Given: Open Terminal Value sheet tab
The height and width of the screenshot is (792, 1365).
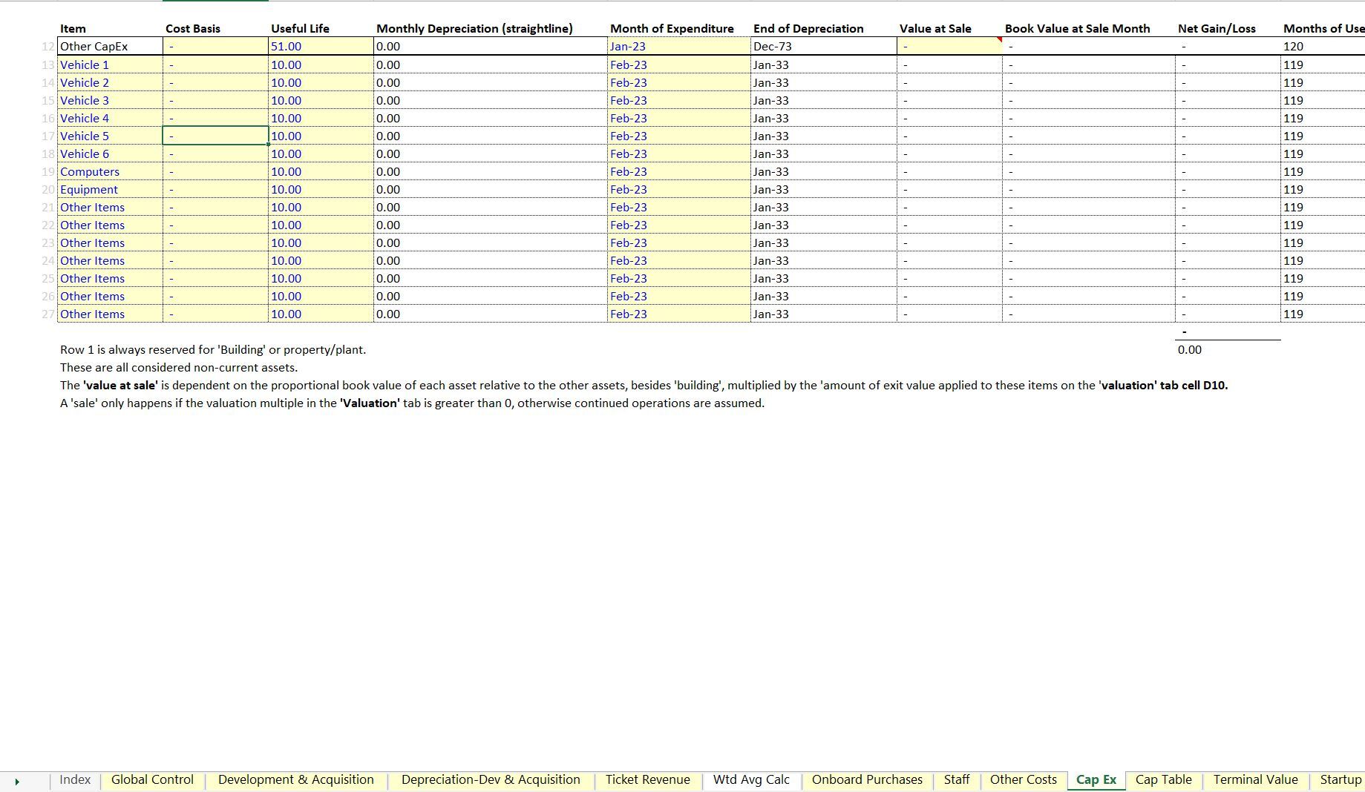Looking at the screenshot, I should (1255, 780).
